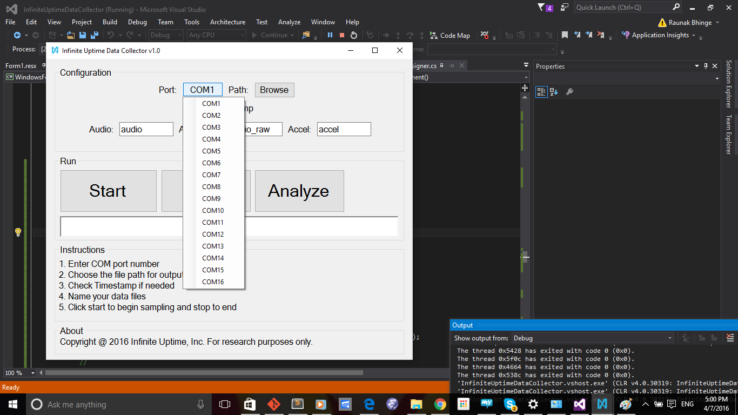Click the ENG language indicator

pos(687,404)
